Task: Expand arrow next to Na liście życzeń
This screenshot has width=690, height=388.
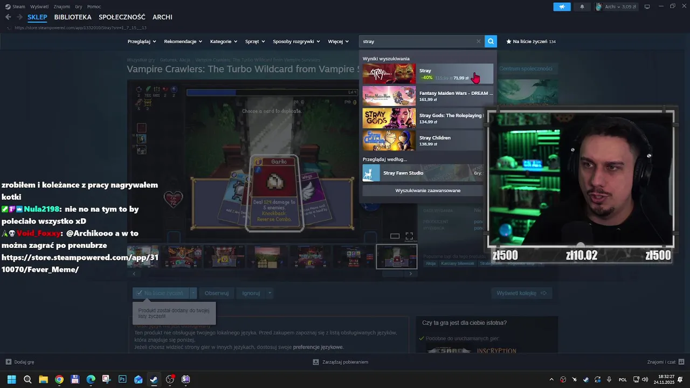Action: 193,293
